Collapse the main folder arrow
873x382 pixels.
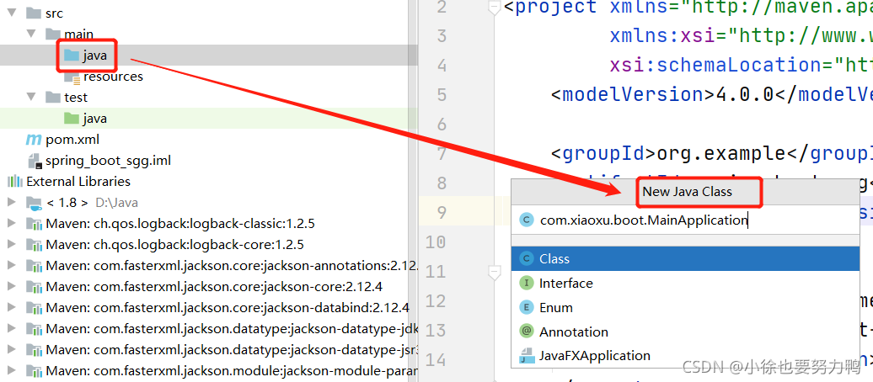[x=31, y=34]
